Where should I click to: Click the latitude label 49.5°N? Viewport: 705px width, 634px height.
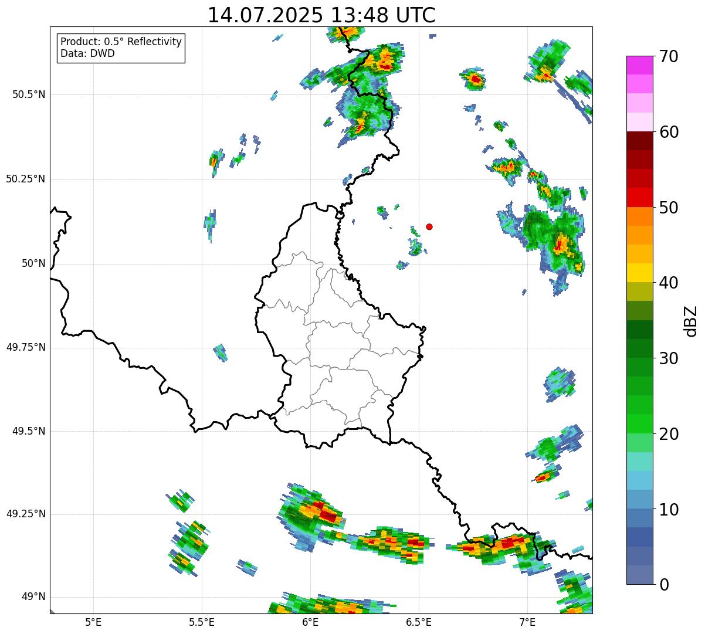tap(29, 431)
